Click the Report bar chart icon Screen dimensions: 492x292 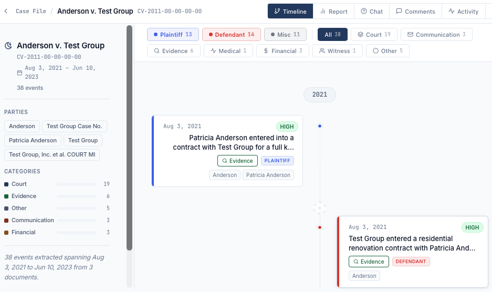322,12
